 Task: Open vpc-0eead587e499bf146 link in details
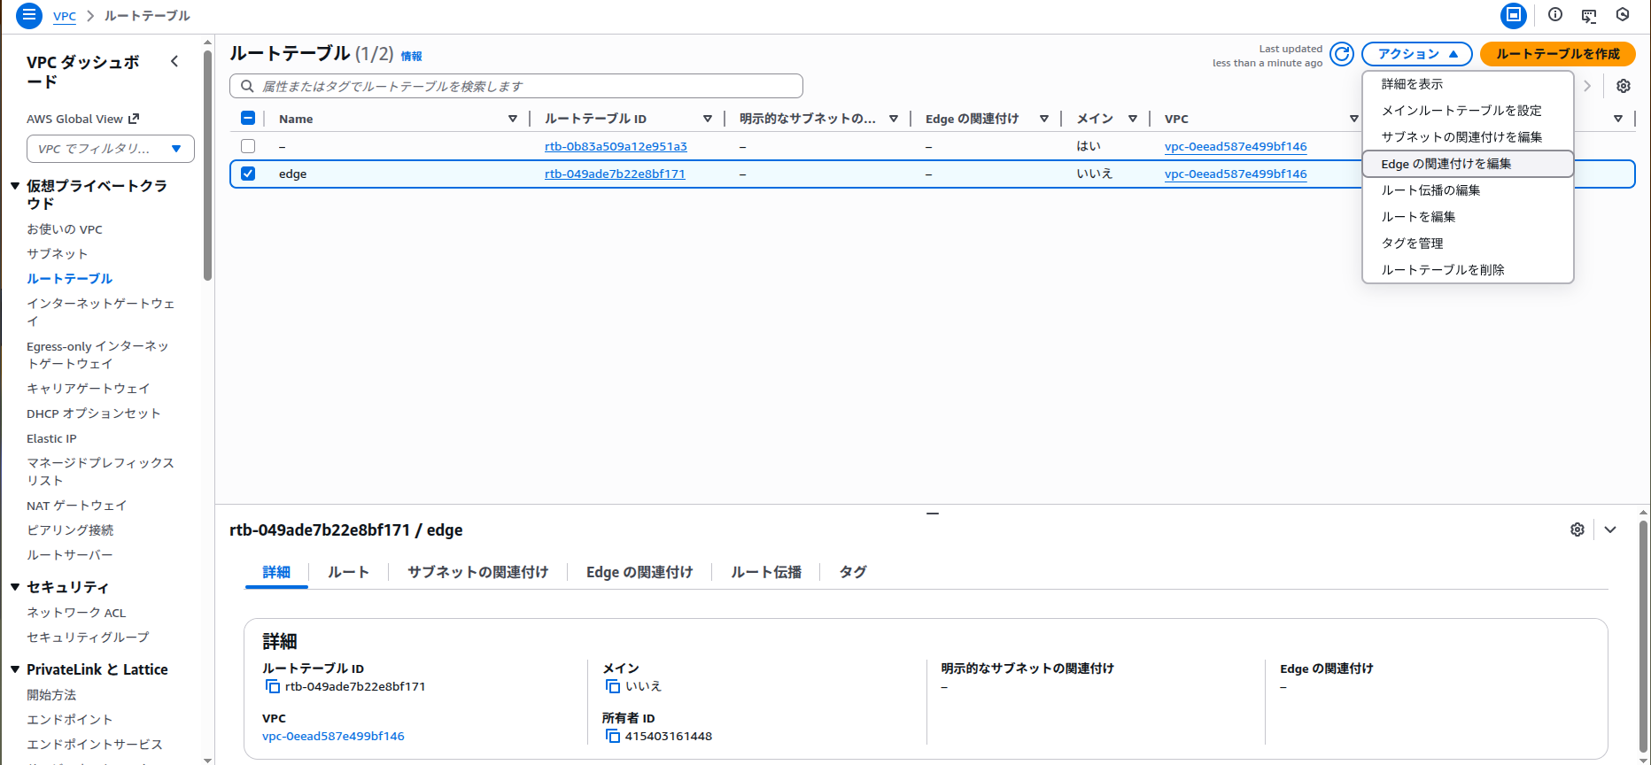pyautogui.click(x=333, y=736)
